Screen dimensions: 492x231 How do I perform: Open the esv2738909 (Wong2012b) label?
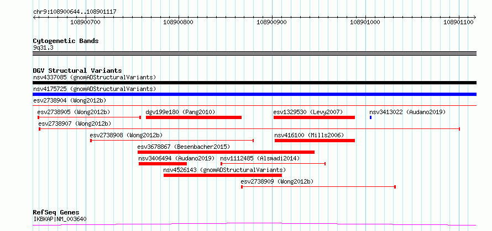277,181
